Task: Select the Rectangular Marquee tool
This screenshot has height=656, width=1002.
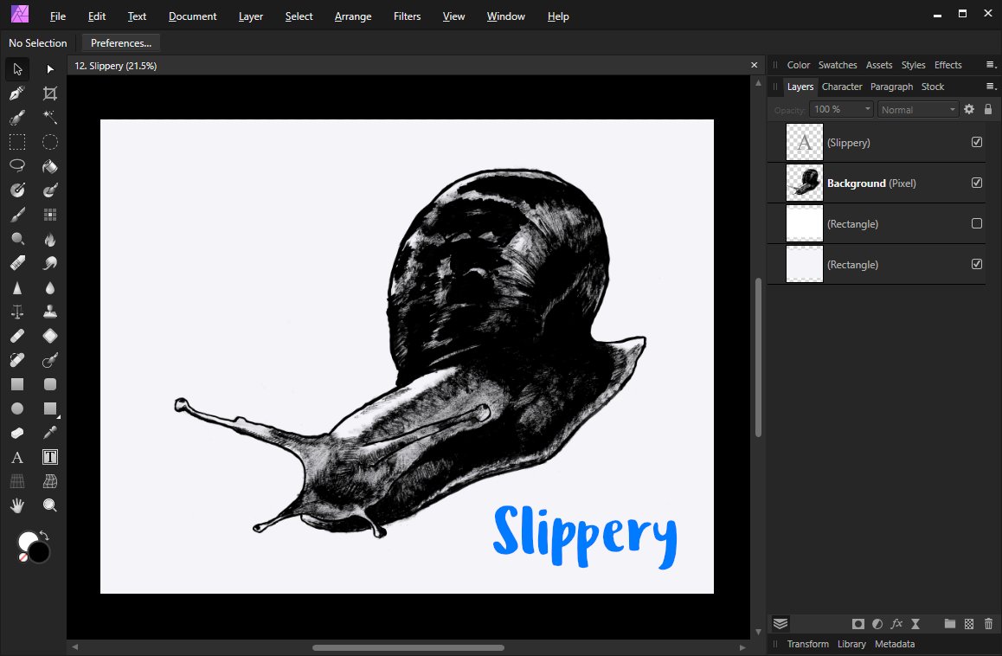Action: pos(17,142)
